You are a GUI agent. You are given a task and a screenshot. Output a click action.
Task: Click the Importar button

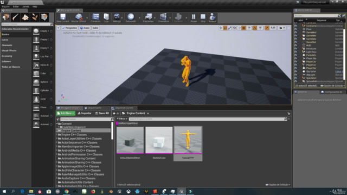click(85, 113)
